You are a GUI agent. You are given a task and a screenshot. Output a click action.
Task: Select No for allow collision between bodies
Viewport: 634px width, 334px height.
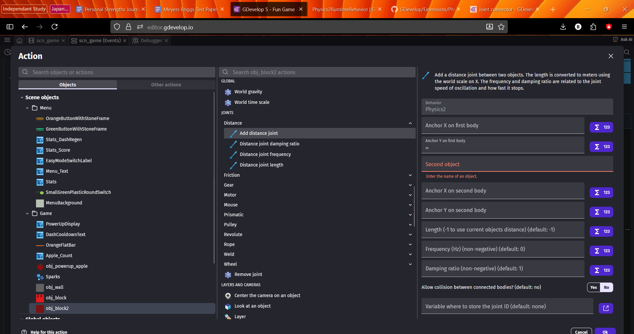click(606, 288)
